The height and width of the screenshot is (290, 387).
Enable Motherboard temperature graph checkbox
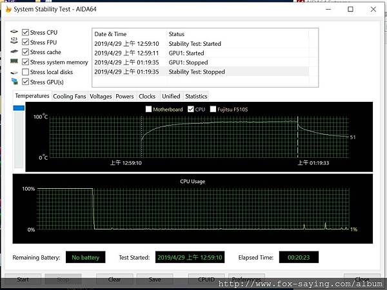(x=148, y=109)
